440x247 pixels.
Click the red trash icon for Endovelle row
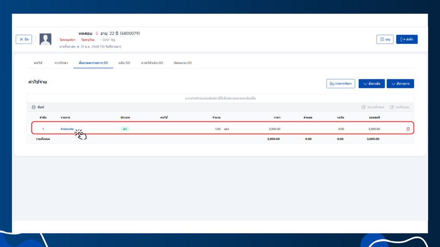click(x=408, y=129)
